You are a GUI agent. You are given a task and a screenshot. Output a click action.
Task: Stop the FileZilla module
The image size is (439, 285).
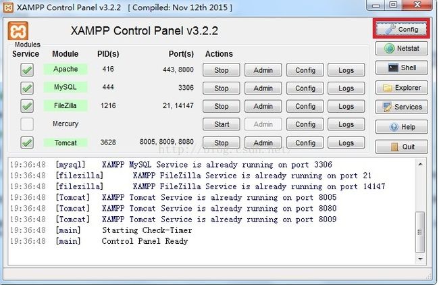click(x=221, y=107)
